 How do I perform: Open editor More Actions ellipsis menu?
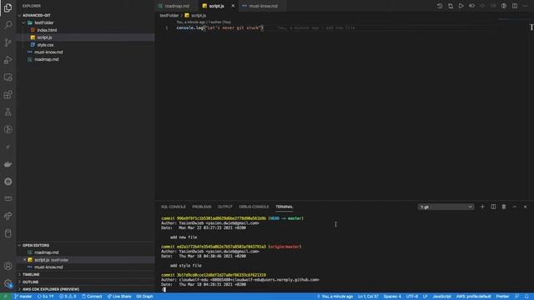[525, 6]
